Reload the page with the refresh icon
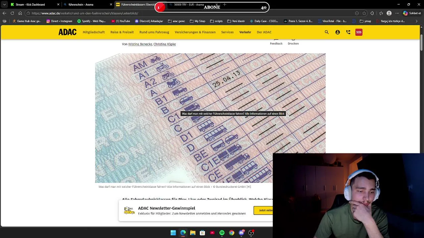 [12, 13]
